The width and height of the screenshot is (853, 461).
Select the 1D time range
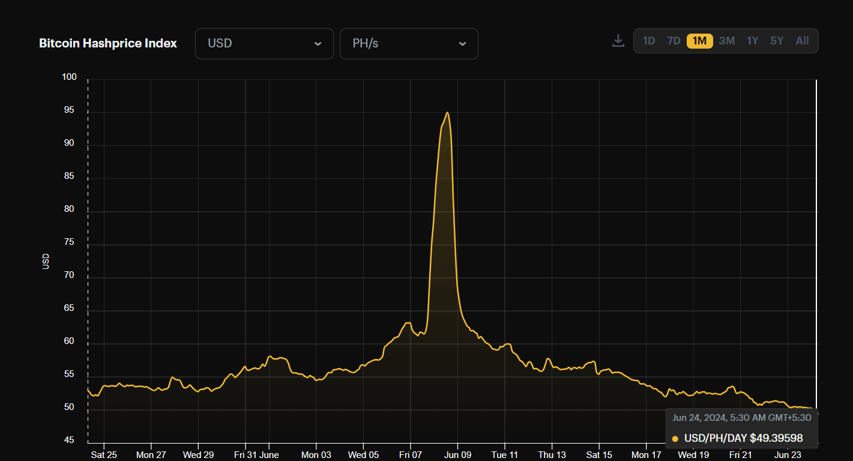(x=649, y=40)
